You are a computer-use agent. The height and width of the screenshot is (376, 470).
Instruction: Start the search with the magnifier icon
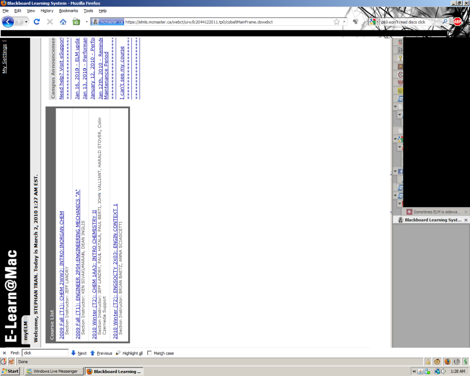point(445,22)
